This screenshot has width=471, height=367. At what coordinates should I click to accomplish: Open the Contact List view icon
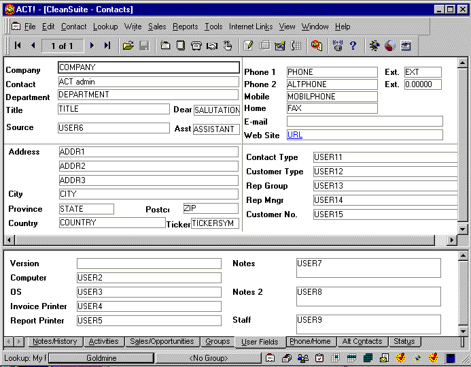[287, 358]
